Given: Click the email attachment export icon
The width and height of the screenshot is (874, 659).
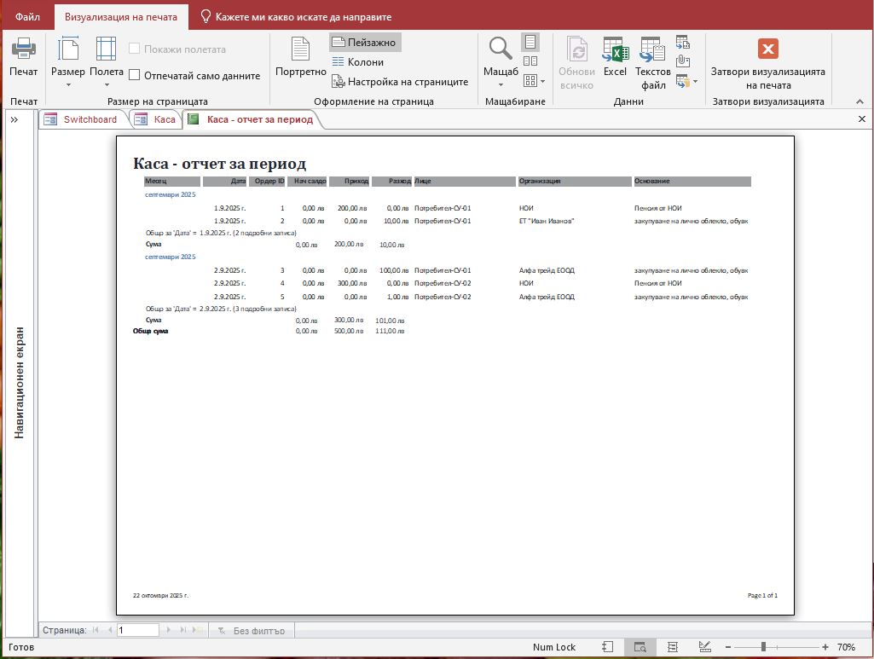Looking at the screenshot, I should pos(682,61).
